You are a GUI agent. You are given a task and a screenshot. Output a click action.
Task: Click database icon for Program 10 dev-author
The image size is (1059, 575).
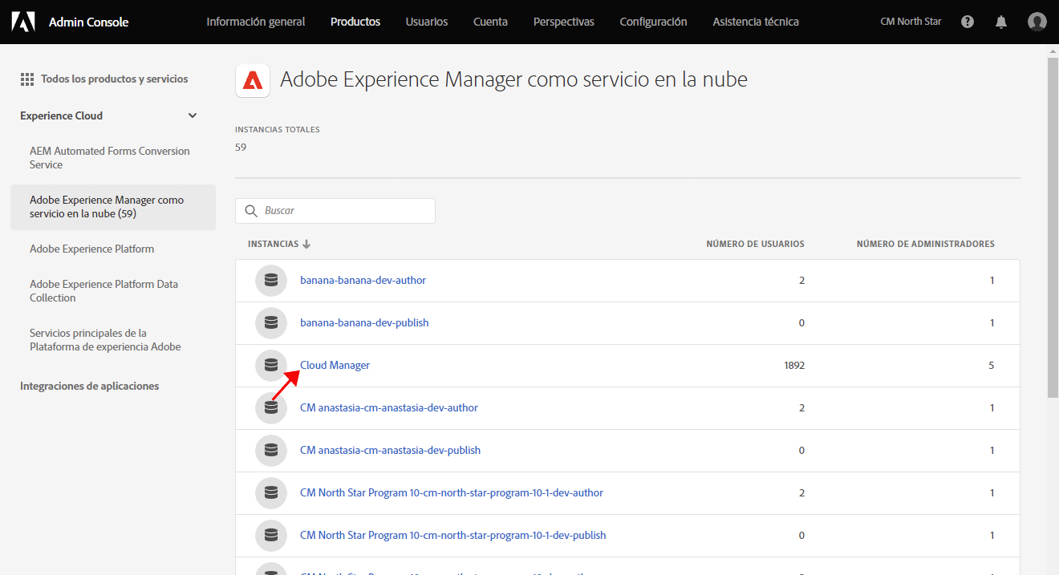[271, 493]
